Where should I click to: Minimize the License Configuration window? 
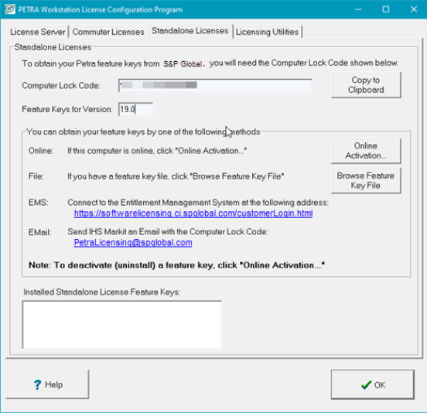358,9
